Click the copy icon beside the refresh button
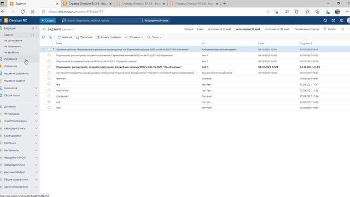 pyautogui.click(x=50, y=37)
